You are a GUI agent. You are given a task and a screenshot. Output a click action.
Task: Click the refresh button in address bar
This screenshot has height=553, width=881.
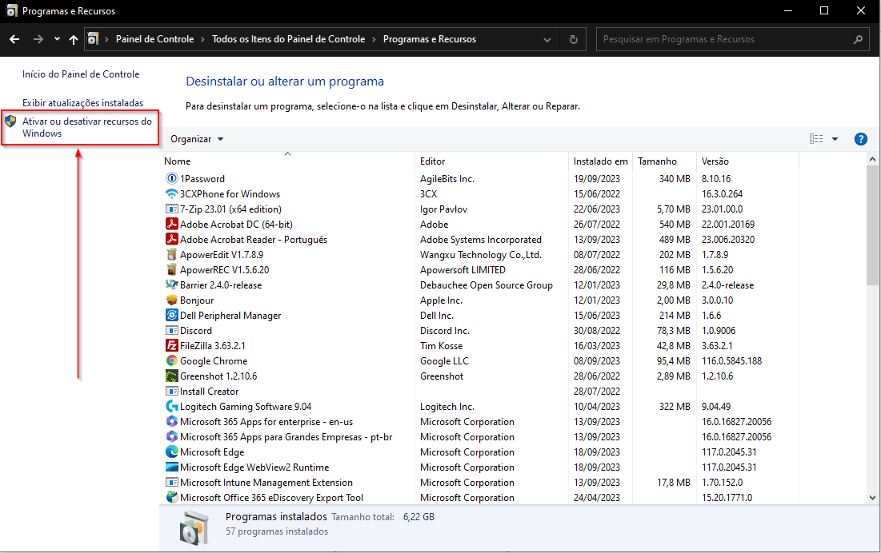coord(573,39)
